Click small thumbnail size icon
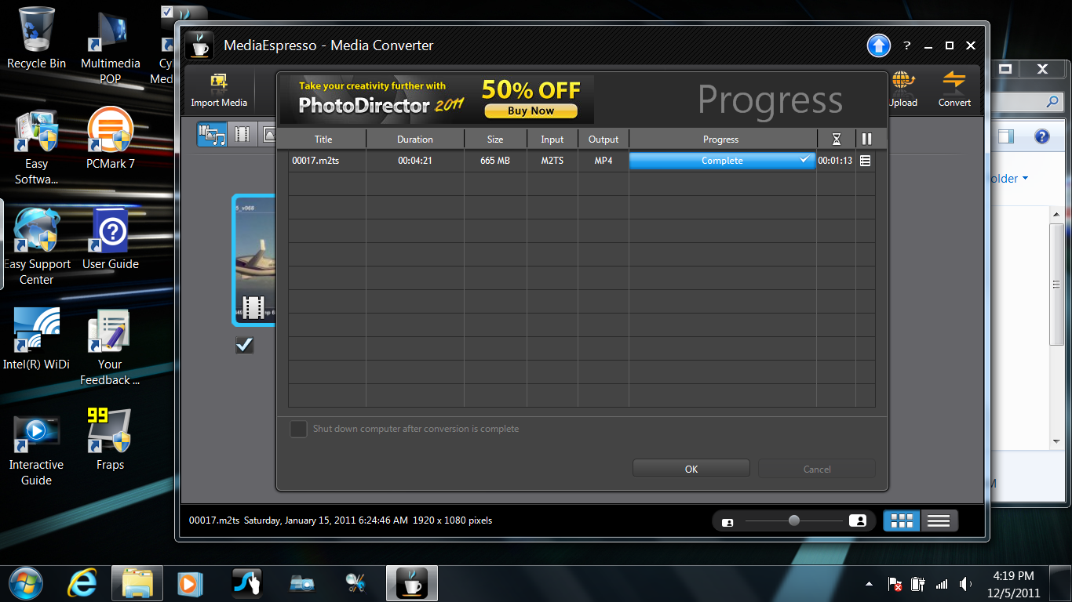The width and height of the screenshot is (1072, 602). point(727,522)
